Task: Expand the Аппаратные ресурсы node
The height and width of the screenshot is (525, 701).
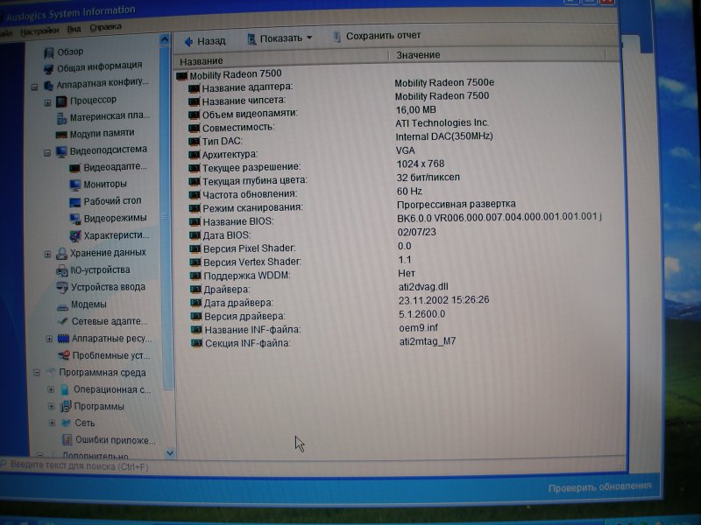Action: [49, 339]
